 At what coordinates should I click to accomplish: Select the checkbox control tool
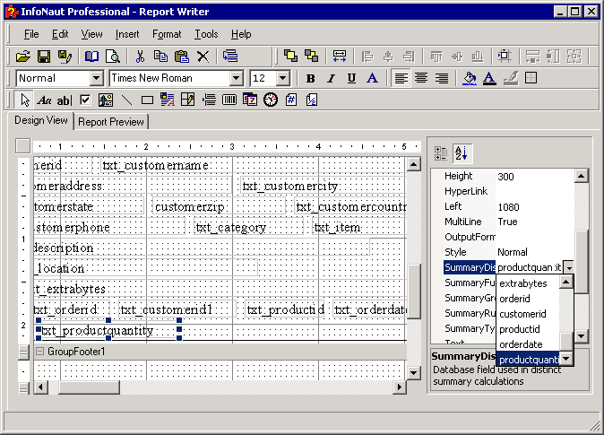tap(85, 100)
